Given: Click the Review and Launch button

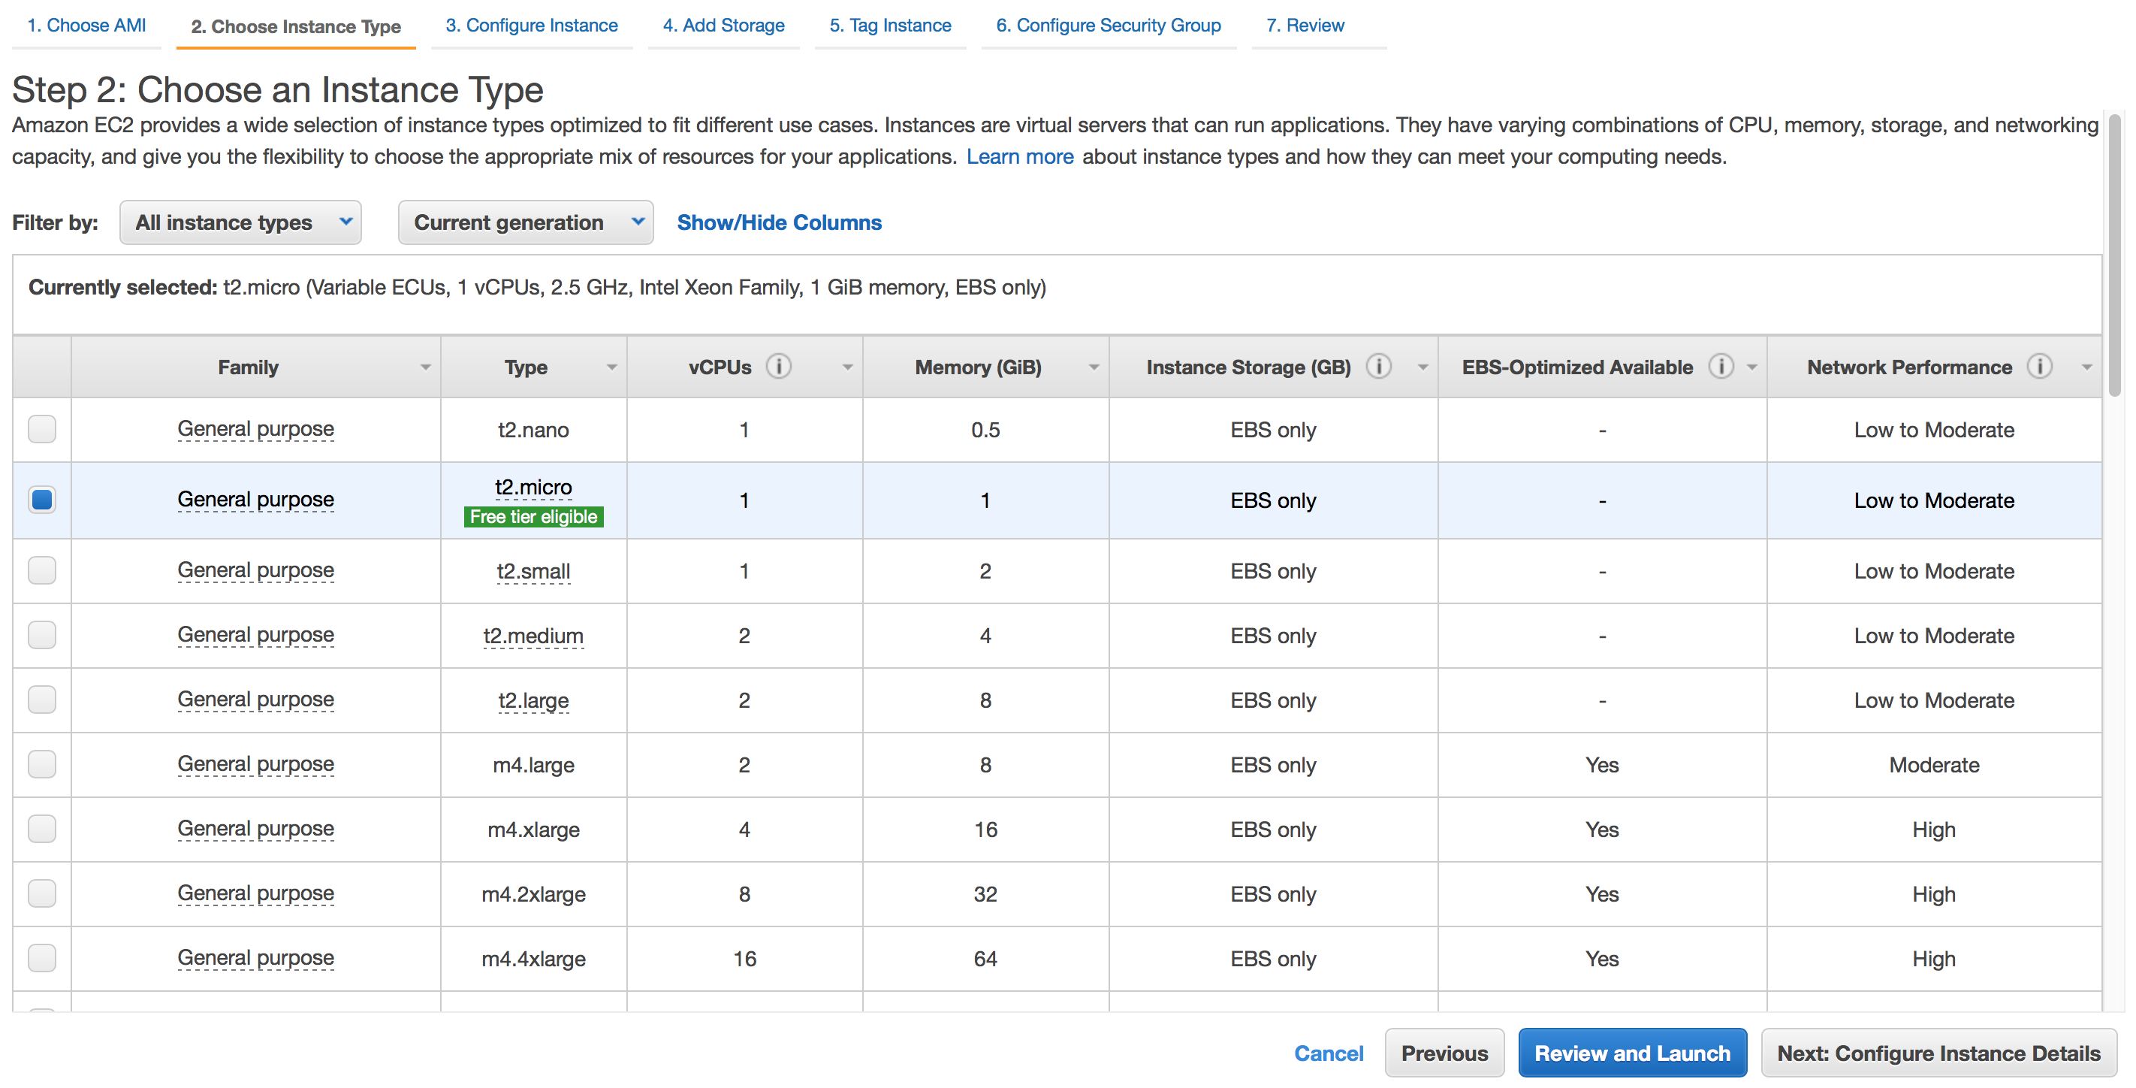Looking at the screenshot, I should tap(1631, 1053).
